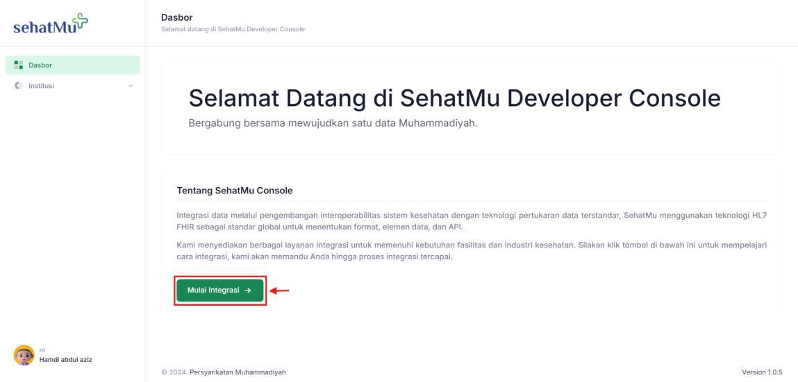Click the user avatar picture
This screenshot has width=798, height=382.
point(24,355)
